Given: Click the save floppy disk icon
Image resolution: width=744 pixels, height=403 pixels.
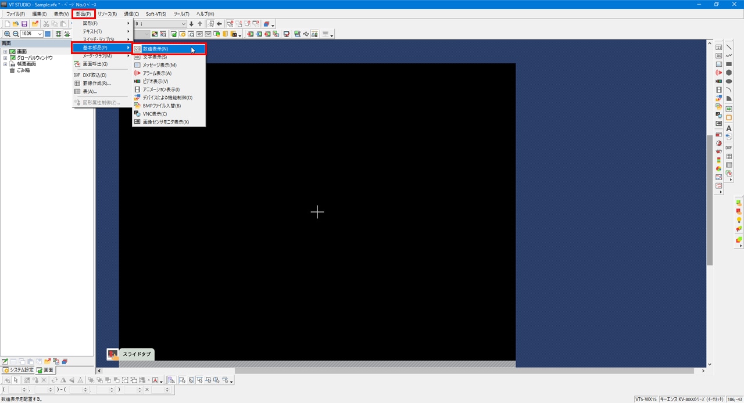Looking at the screenshot, I should tap(24, 24).
